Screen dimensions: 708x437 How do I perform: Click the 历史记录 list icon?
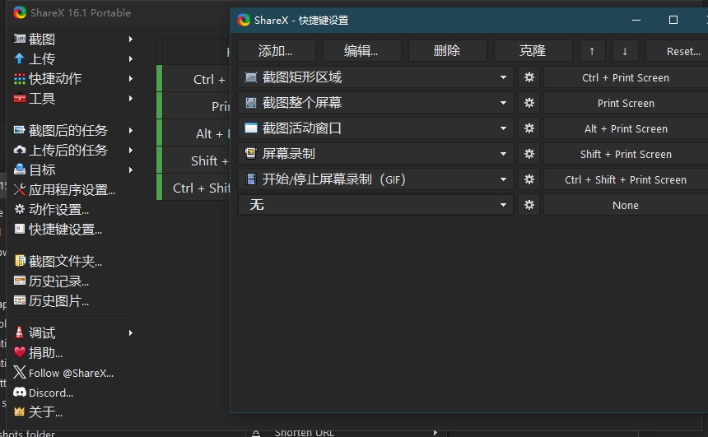[x=20, y=281]
